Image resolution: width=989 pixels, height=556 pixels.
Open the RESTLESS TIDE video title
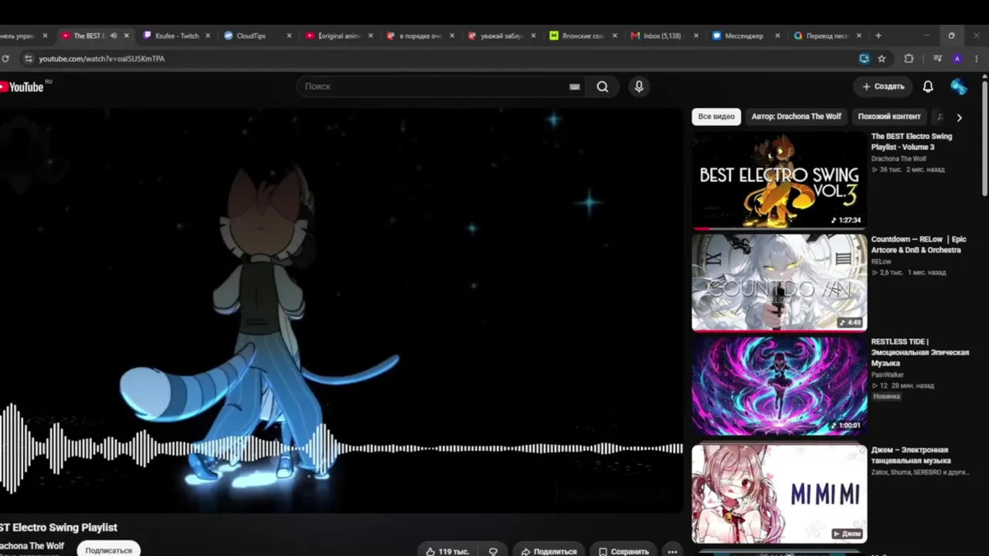tap(920, 352)
